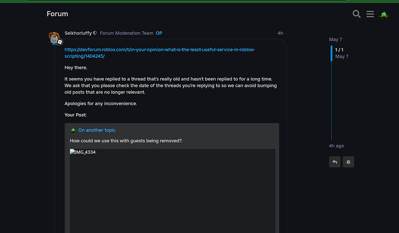Click the blue timeline scroller handle
Screen dimensions: 399x233
click(x=331, y=53)
